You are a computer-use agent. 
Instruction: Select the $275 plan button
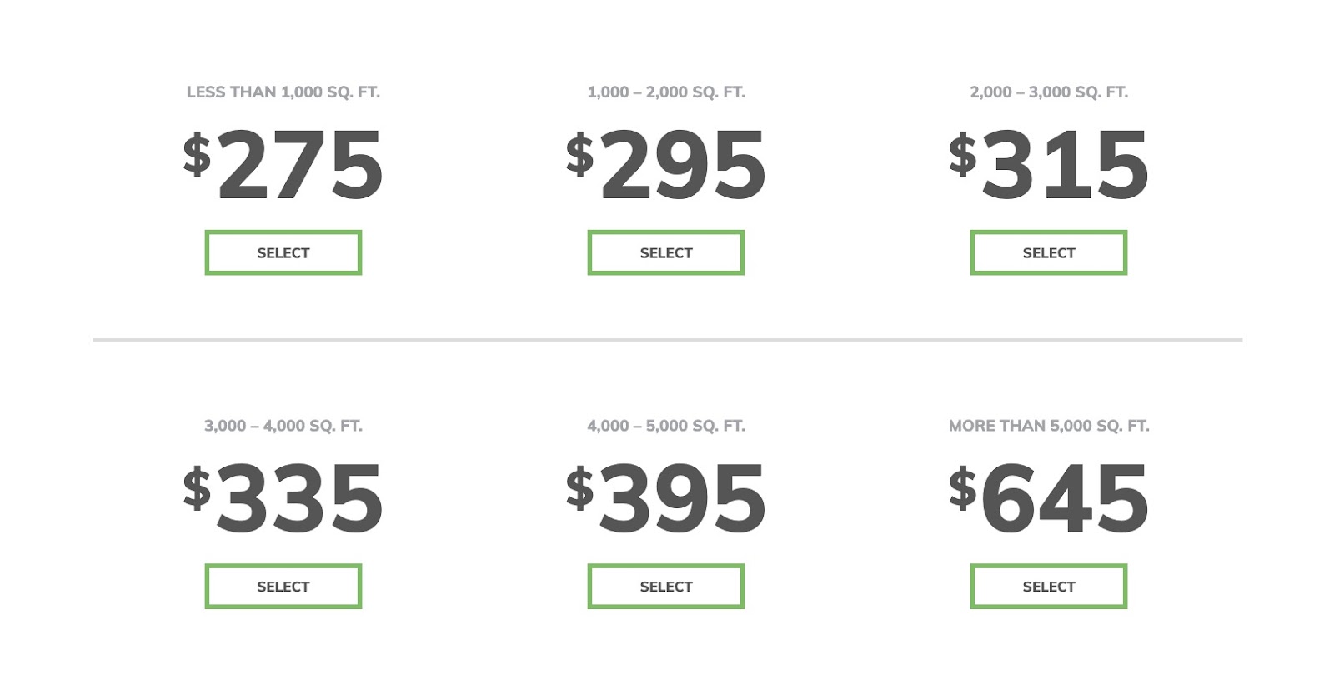[x=283, y=252]
